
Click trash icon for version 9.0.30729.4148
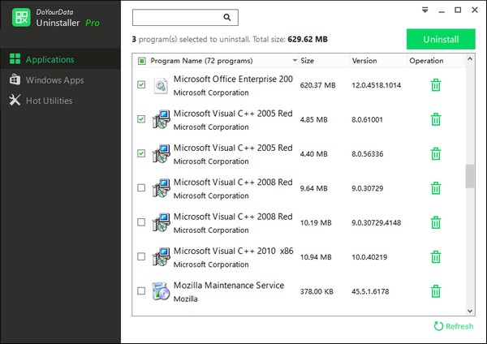[436, 222]
